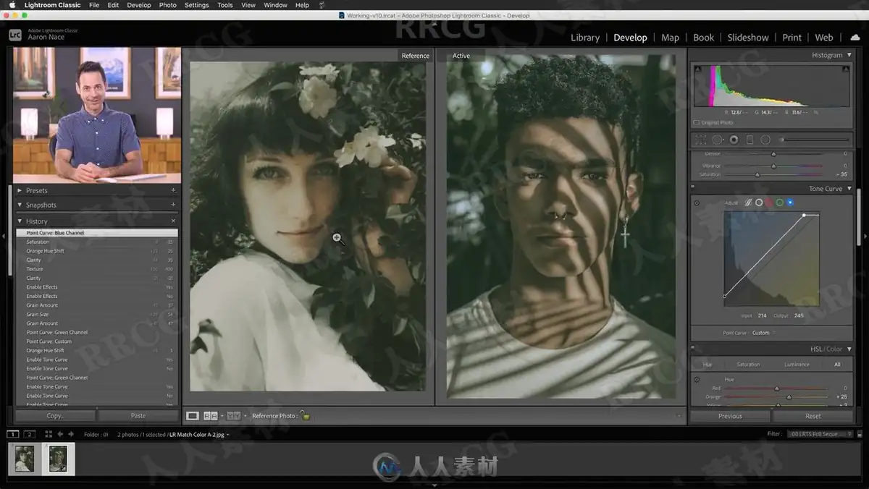Click the HSL targeted adjustment tool next to Hue
Viewport: 869px width, 489px height.
697,380
